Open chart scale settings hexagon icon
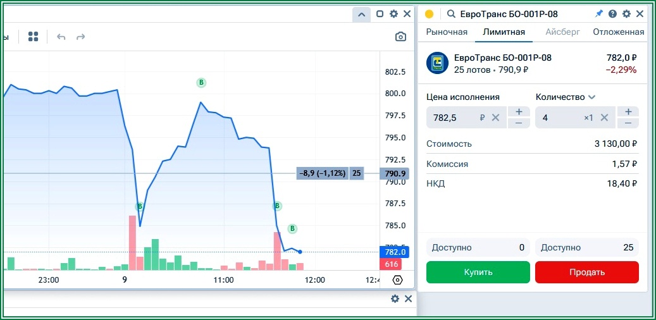This screenshot has height=320, width=656. tap(397, 280)
